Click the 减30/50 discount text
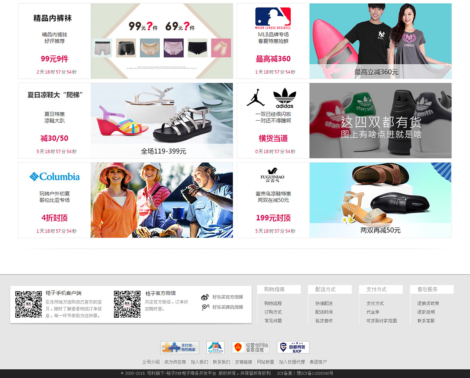This screenshot has height=378, width=470. click(x=55, y=138)
